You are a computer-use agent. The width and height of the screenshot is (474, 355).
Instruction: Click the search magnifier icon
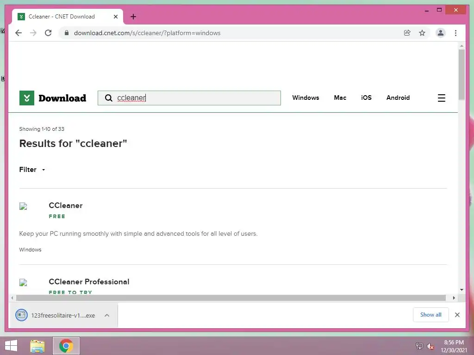point(108,98)
